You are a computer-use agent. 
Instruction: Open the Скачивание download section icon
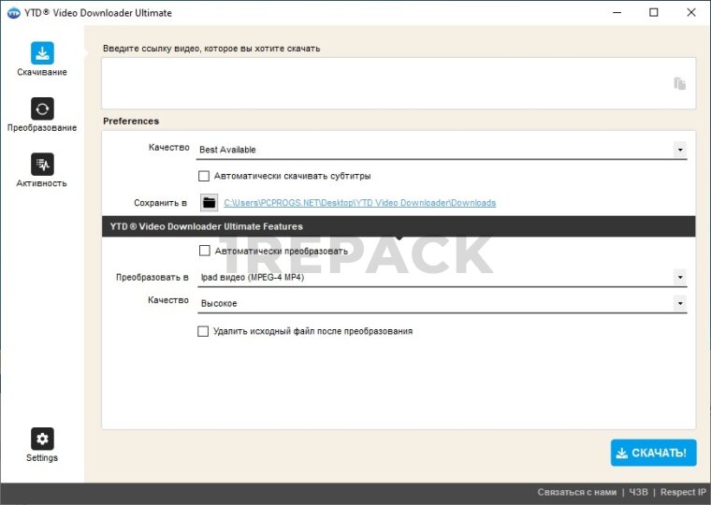[x=42, y=53]
